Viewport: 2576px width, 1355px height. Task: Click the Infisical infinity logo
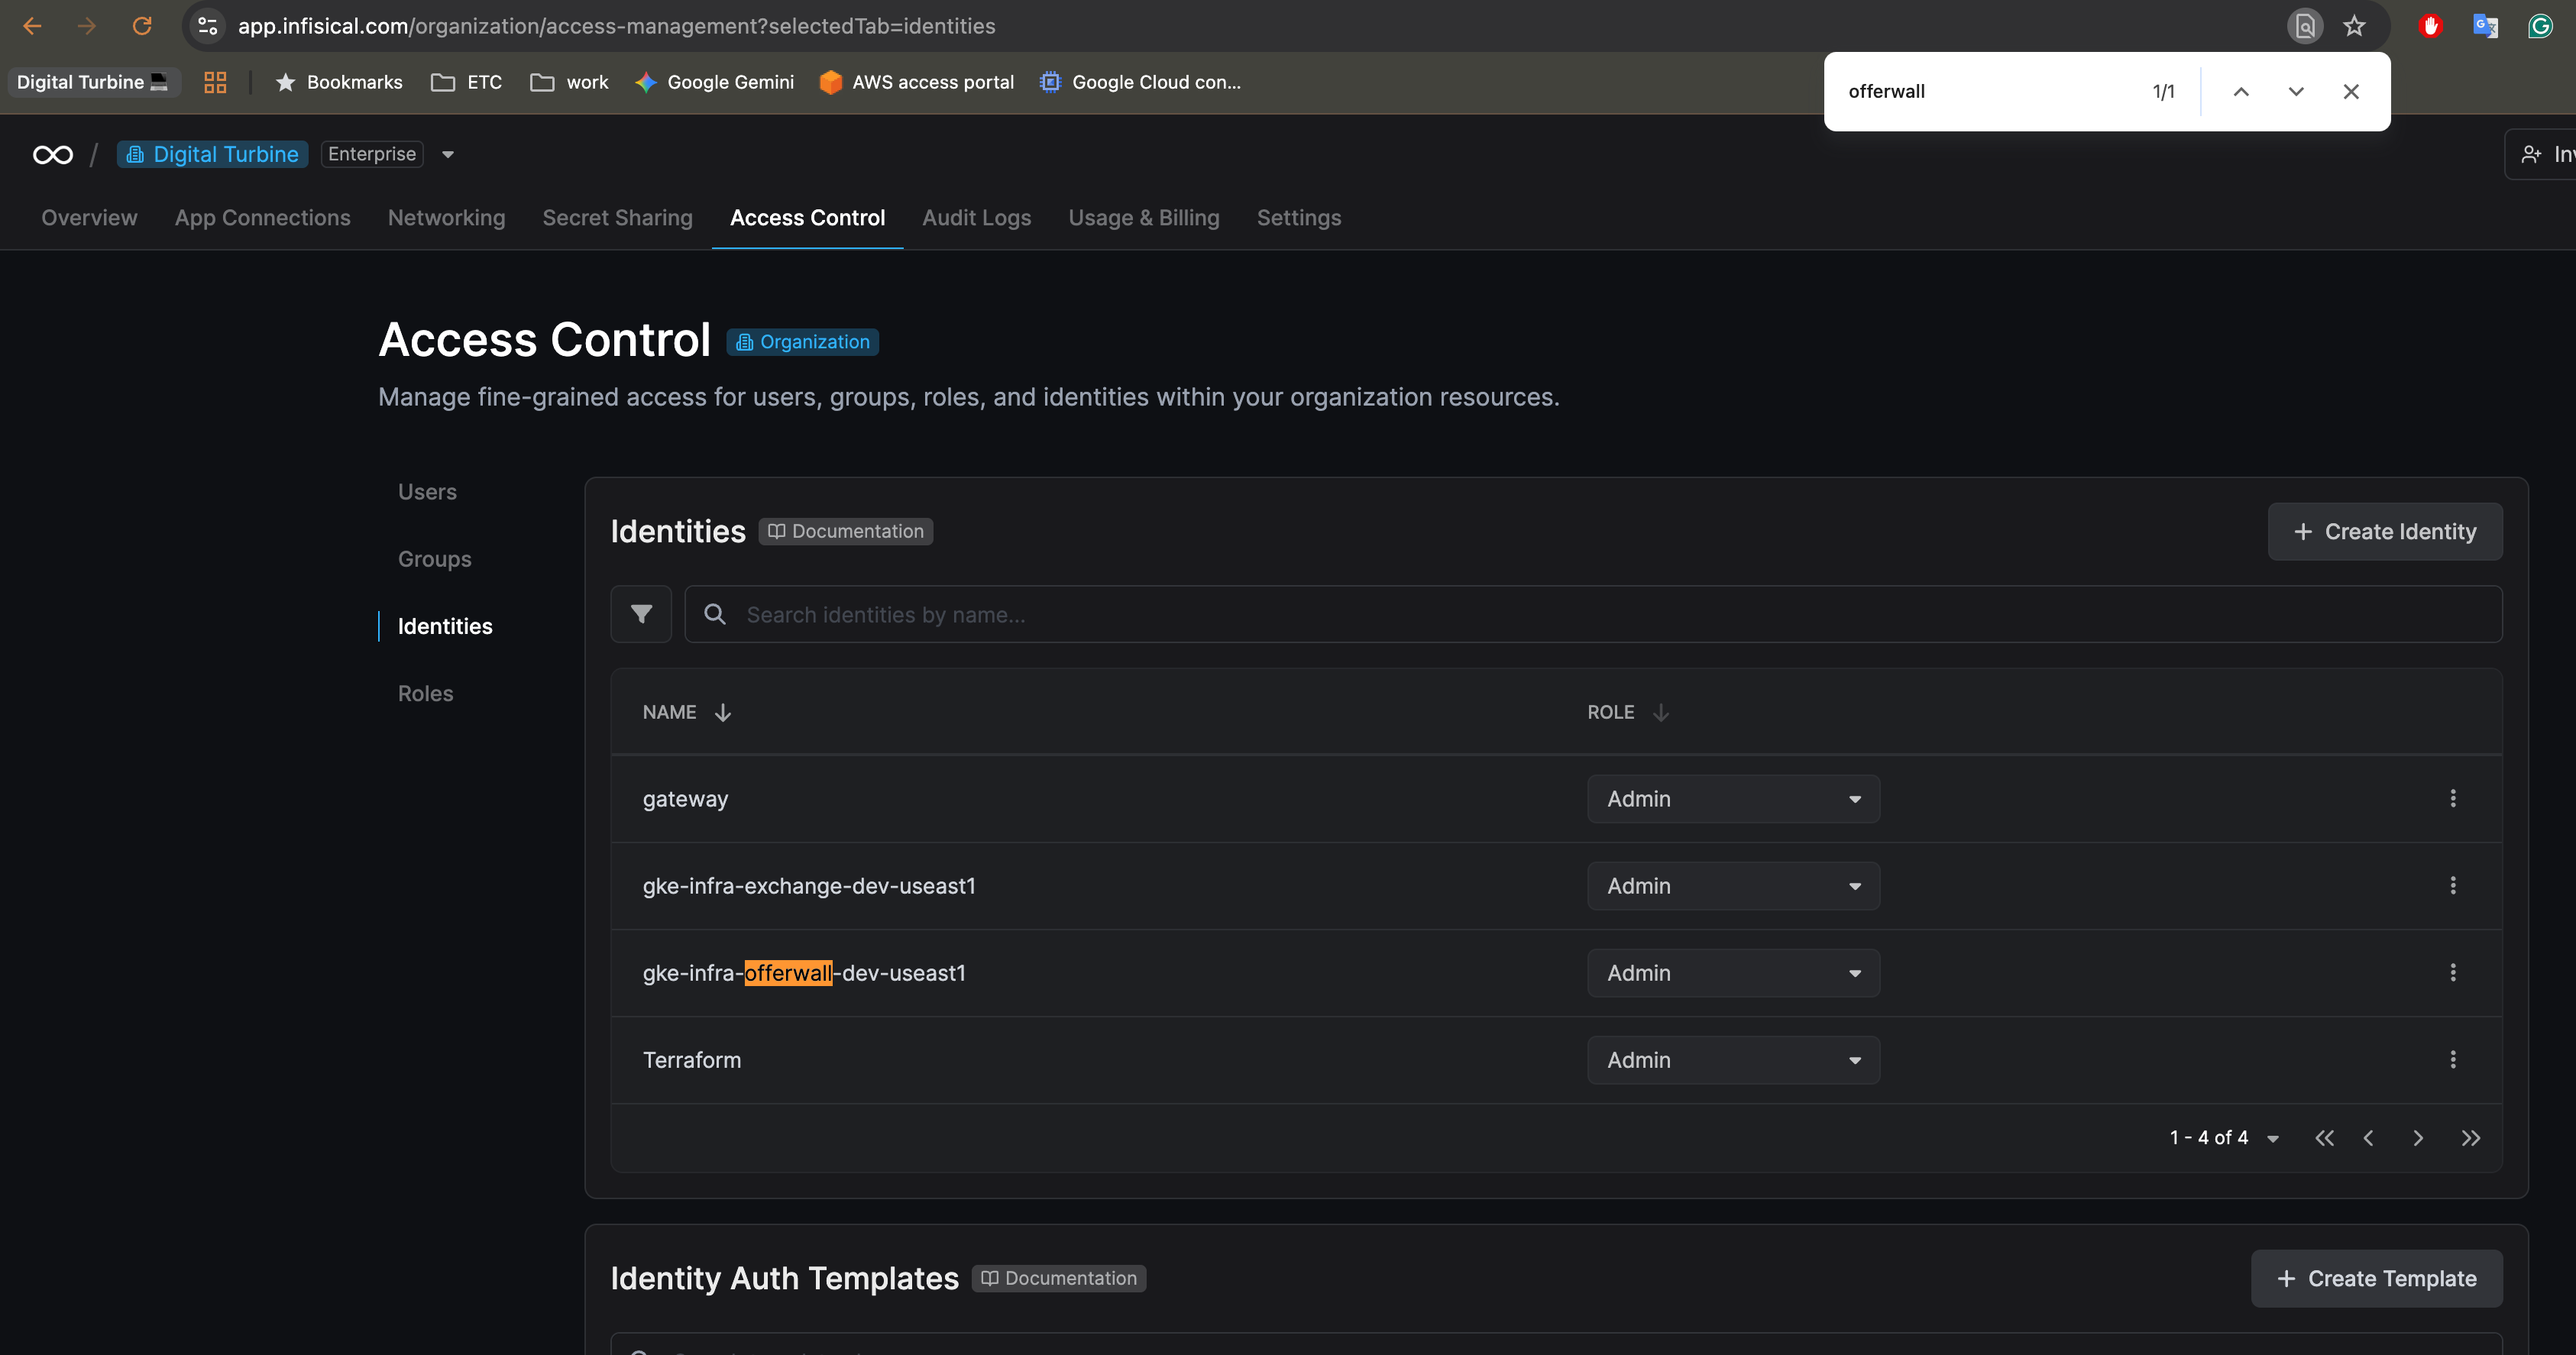click(x=53, y=154)
